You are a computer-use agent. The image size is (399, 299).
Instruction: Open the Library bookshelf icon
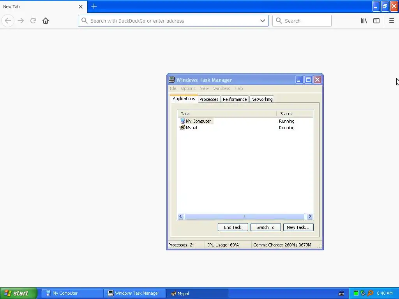364,21
